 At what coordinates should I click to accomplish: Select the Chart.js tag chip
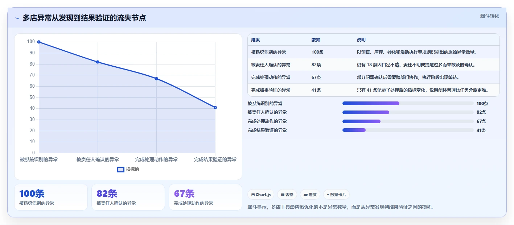point(261,195)
